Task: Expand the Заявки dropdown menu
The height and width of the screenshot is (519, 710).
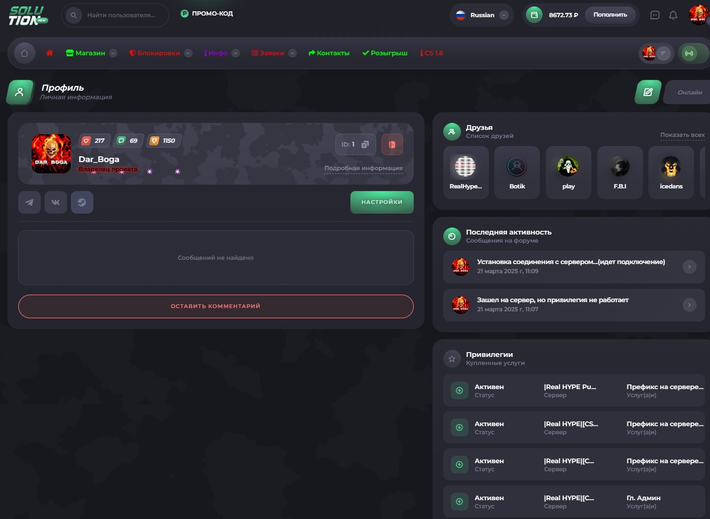Action: point(292,53)
